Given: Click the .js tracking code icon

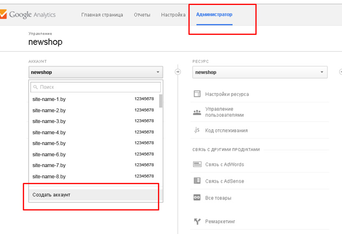Looking at the screenshot, I should [x=197, y=130].
